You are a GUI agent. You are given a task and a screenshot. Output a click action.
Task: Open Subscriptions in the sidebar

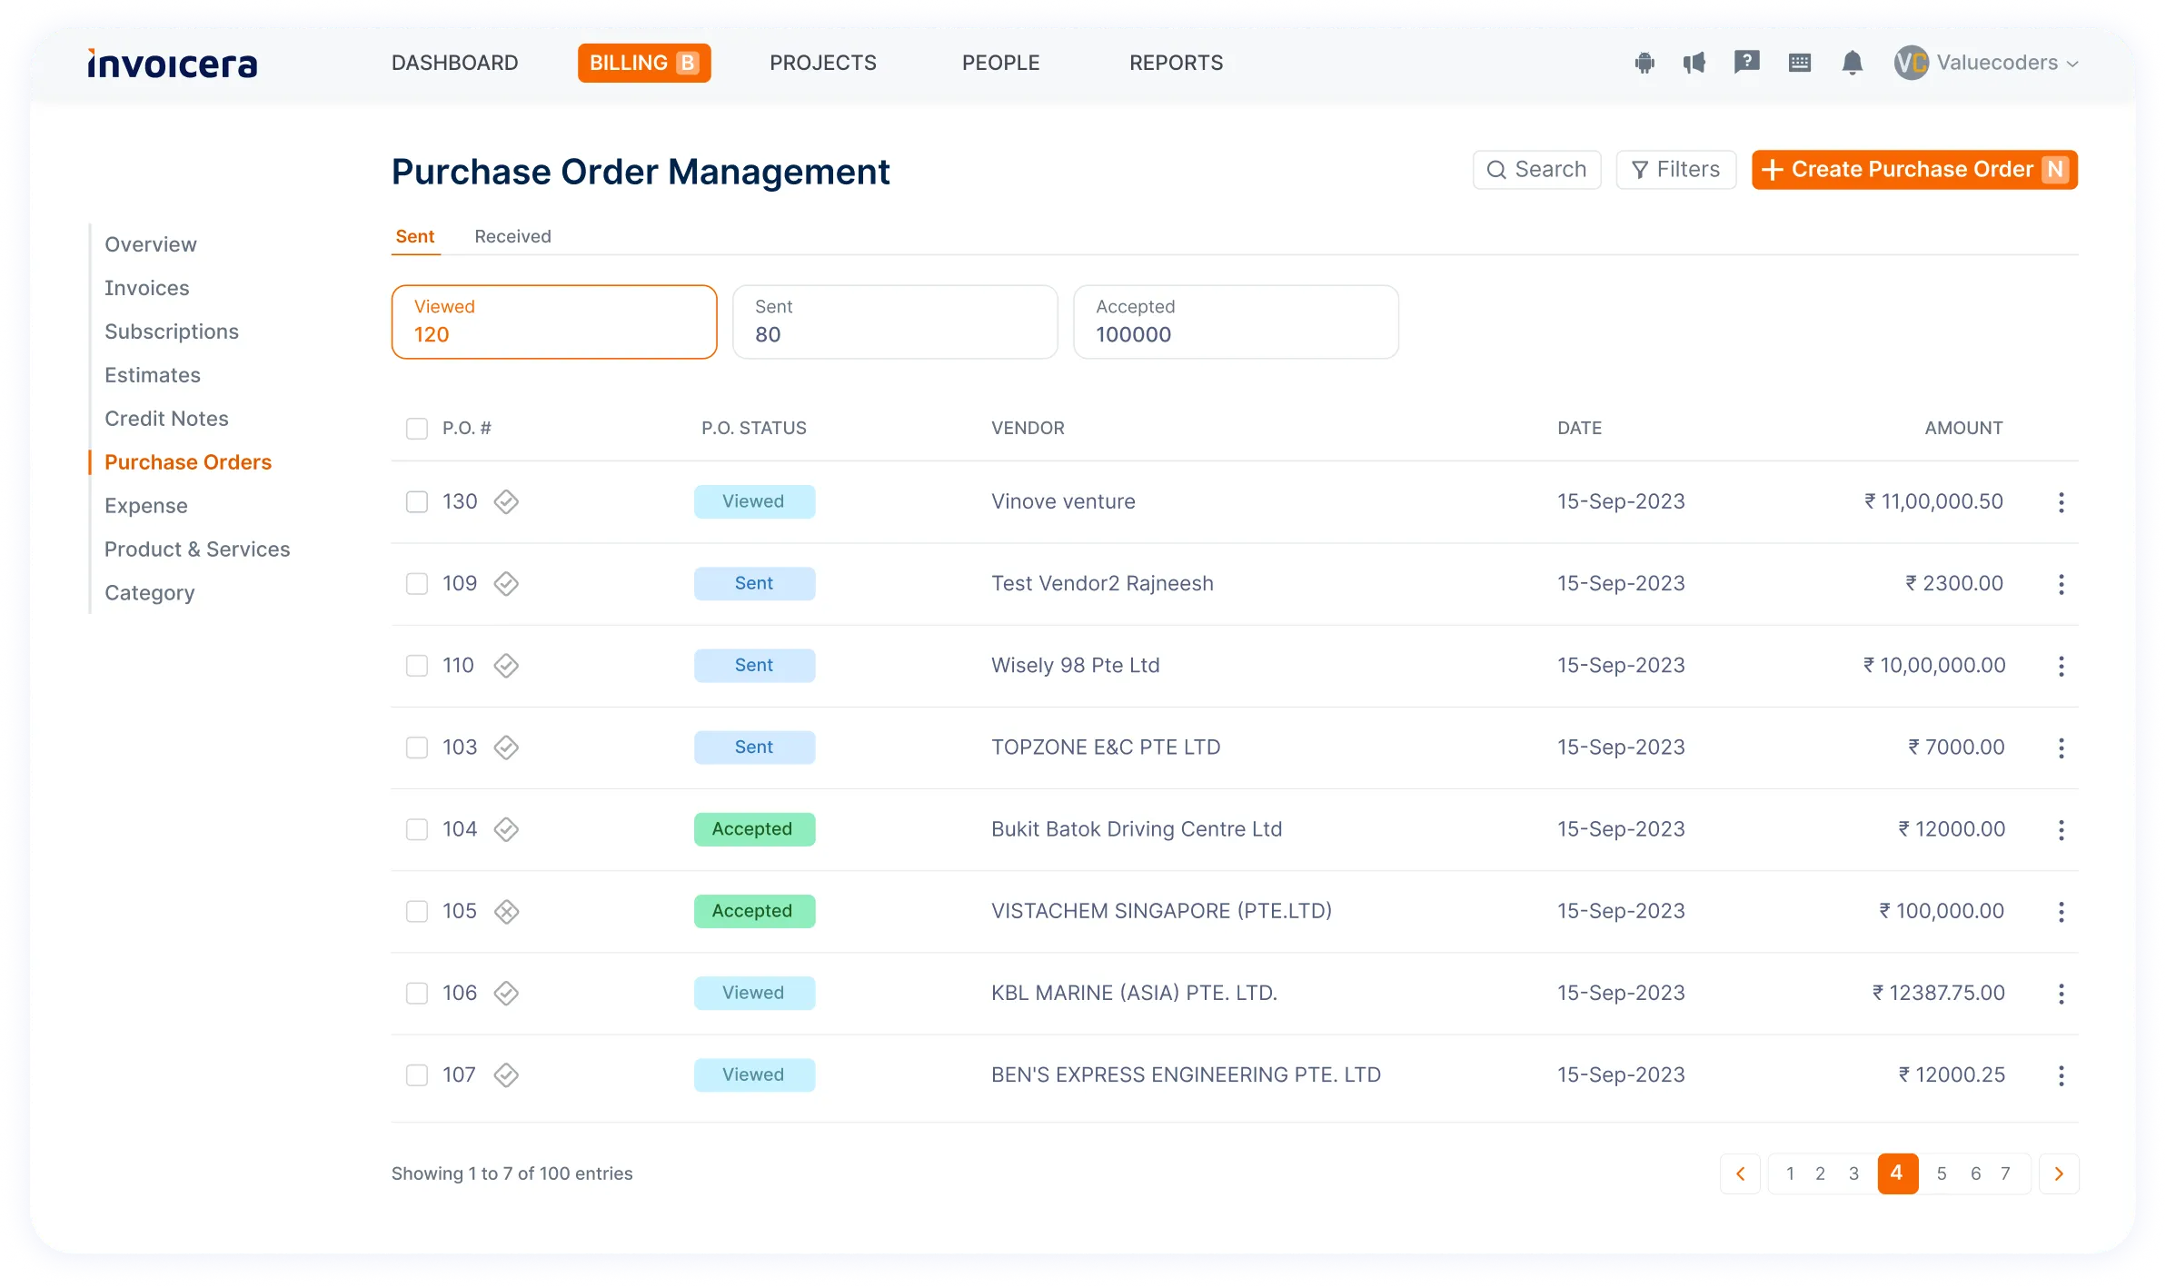(172, 332)
